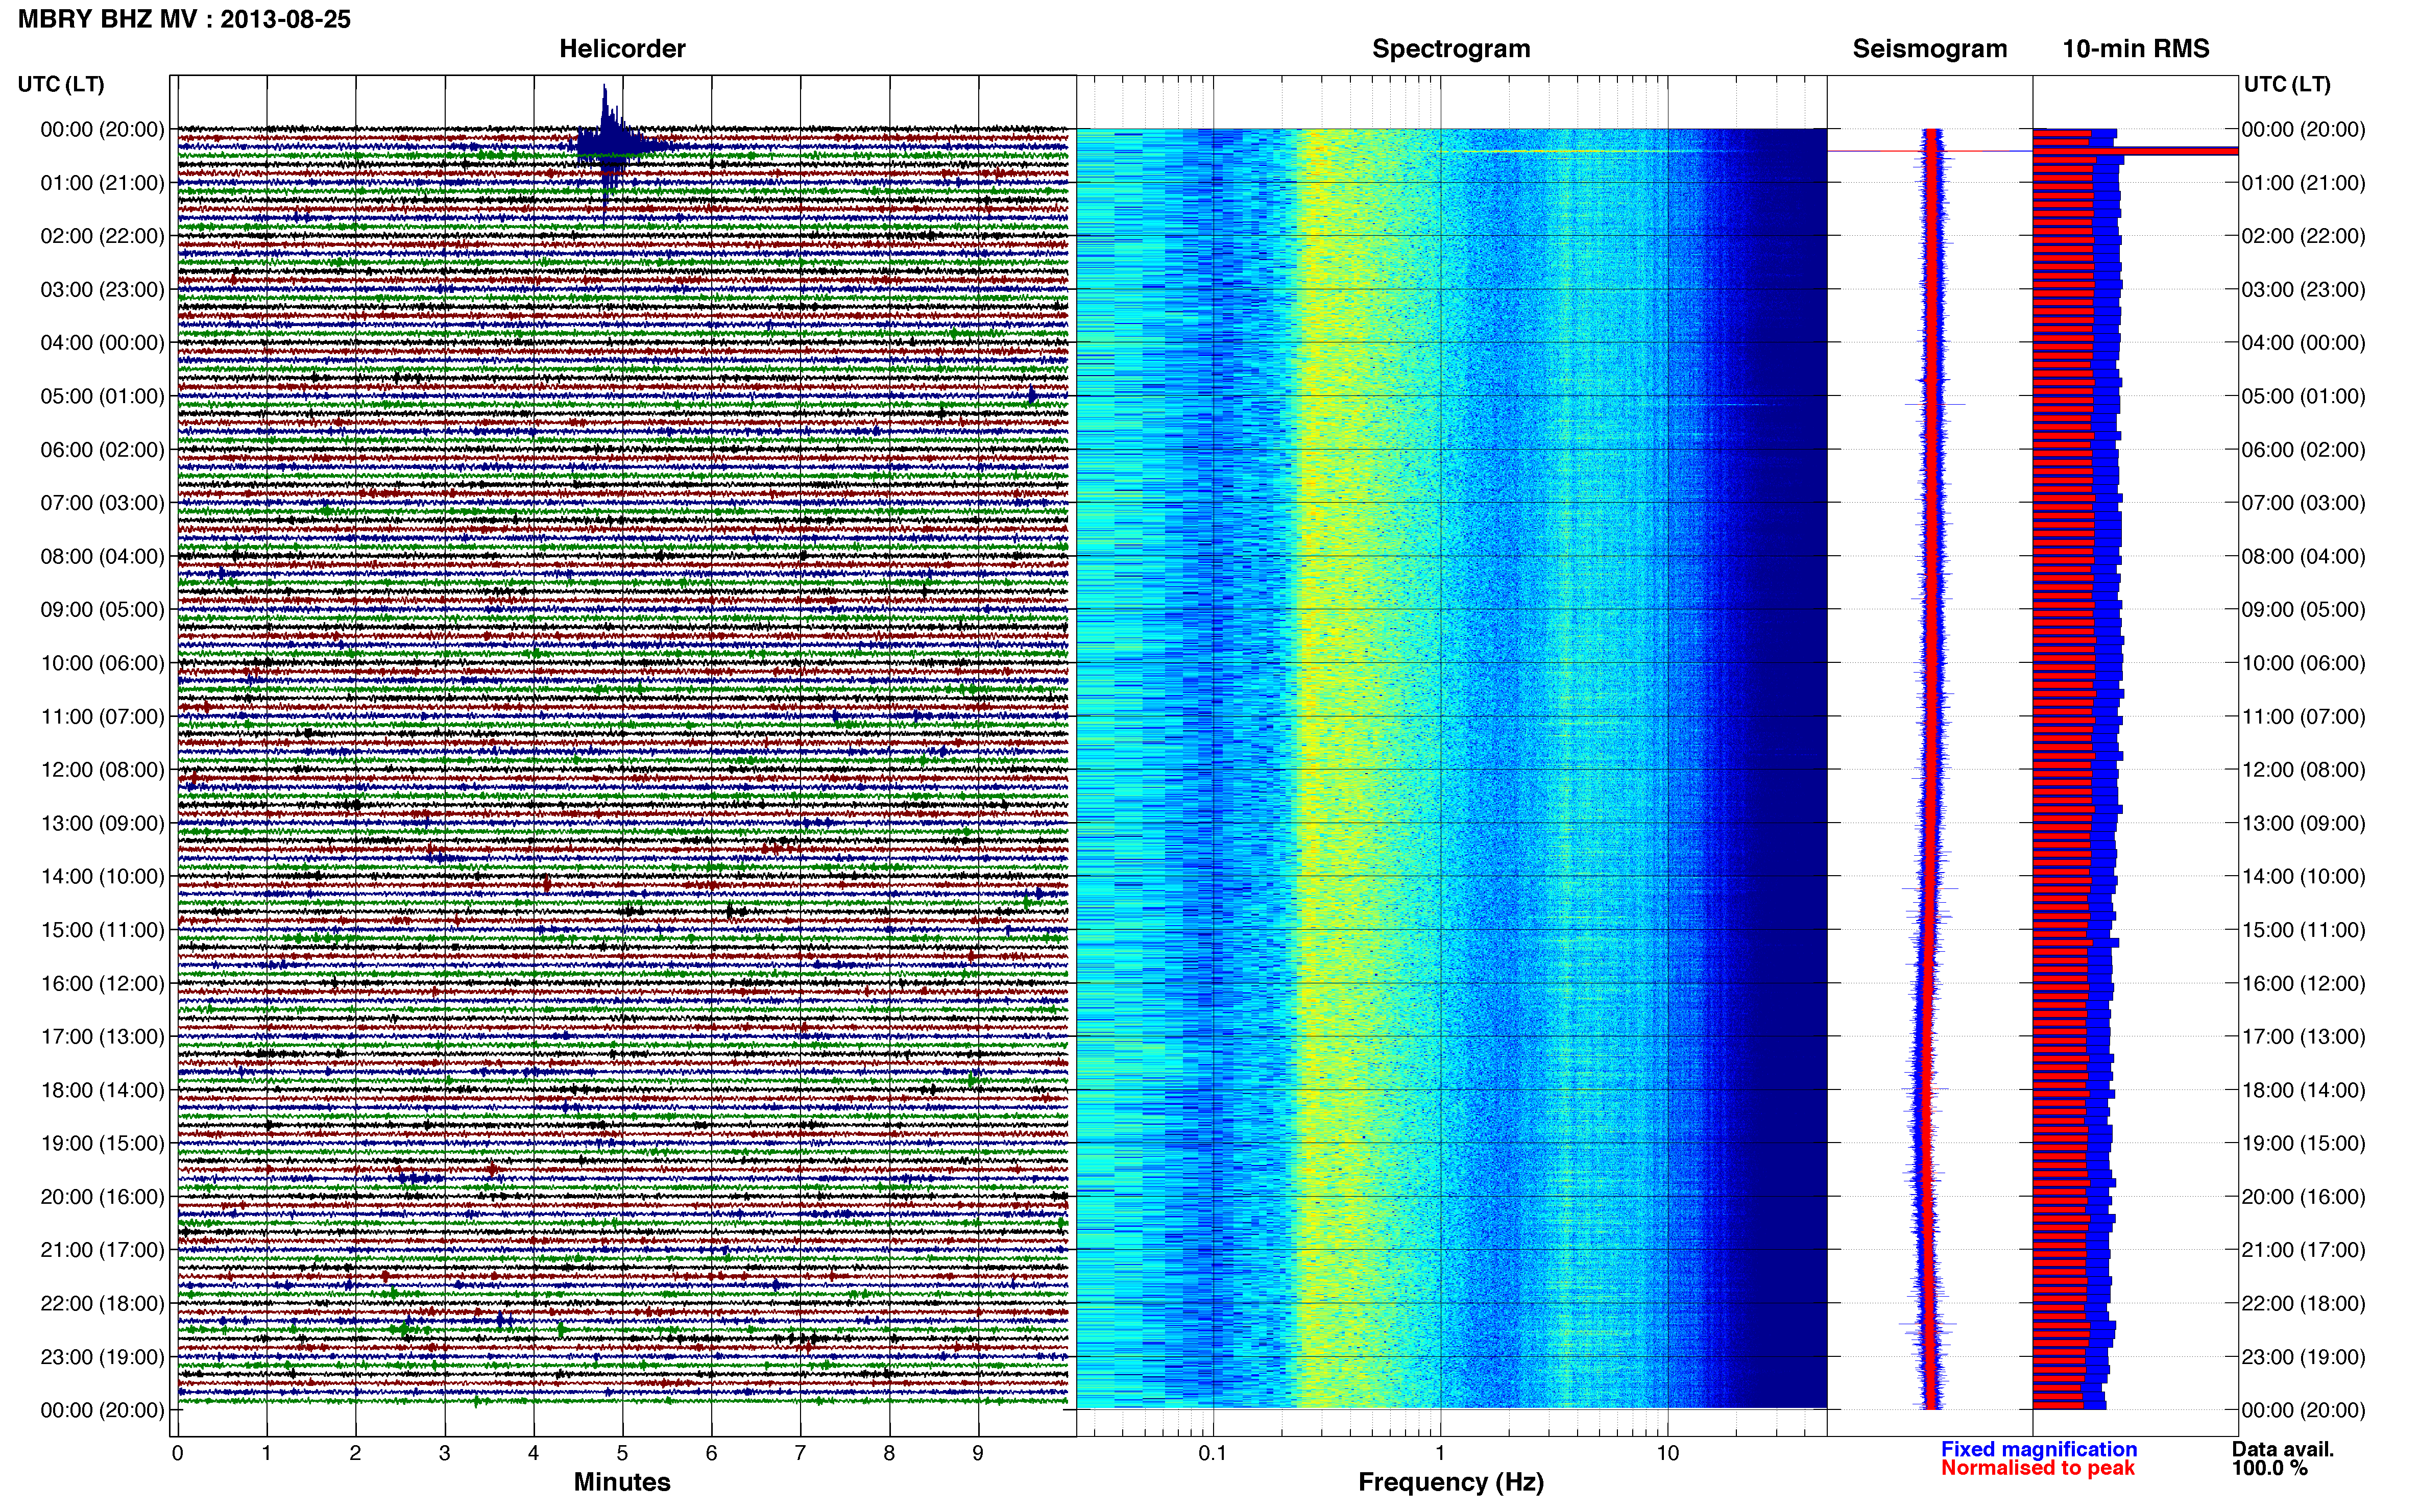Screen dimensions: 2420x1512
Task: Click the 'Normalised to peak' legend text
Action: (2038, 1468)
